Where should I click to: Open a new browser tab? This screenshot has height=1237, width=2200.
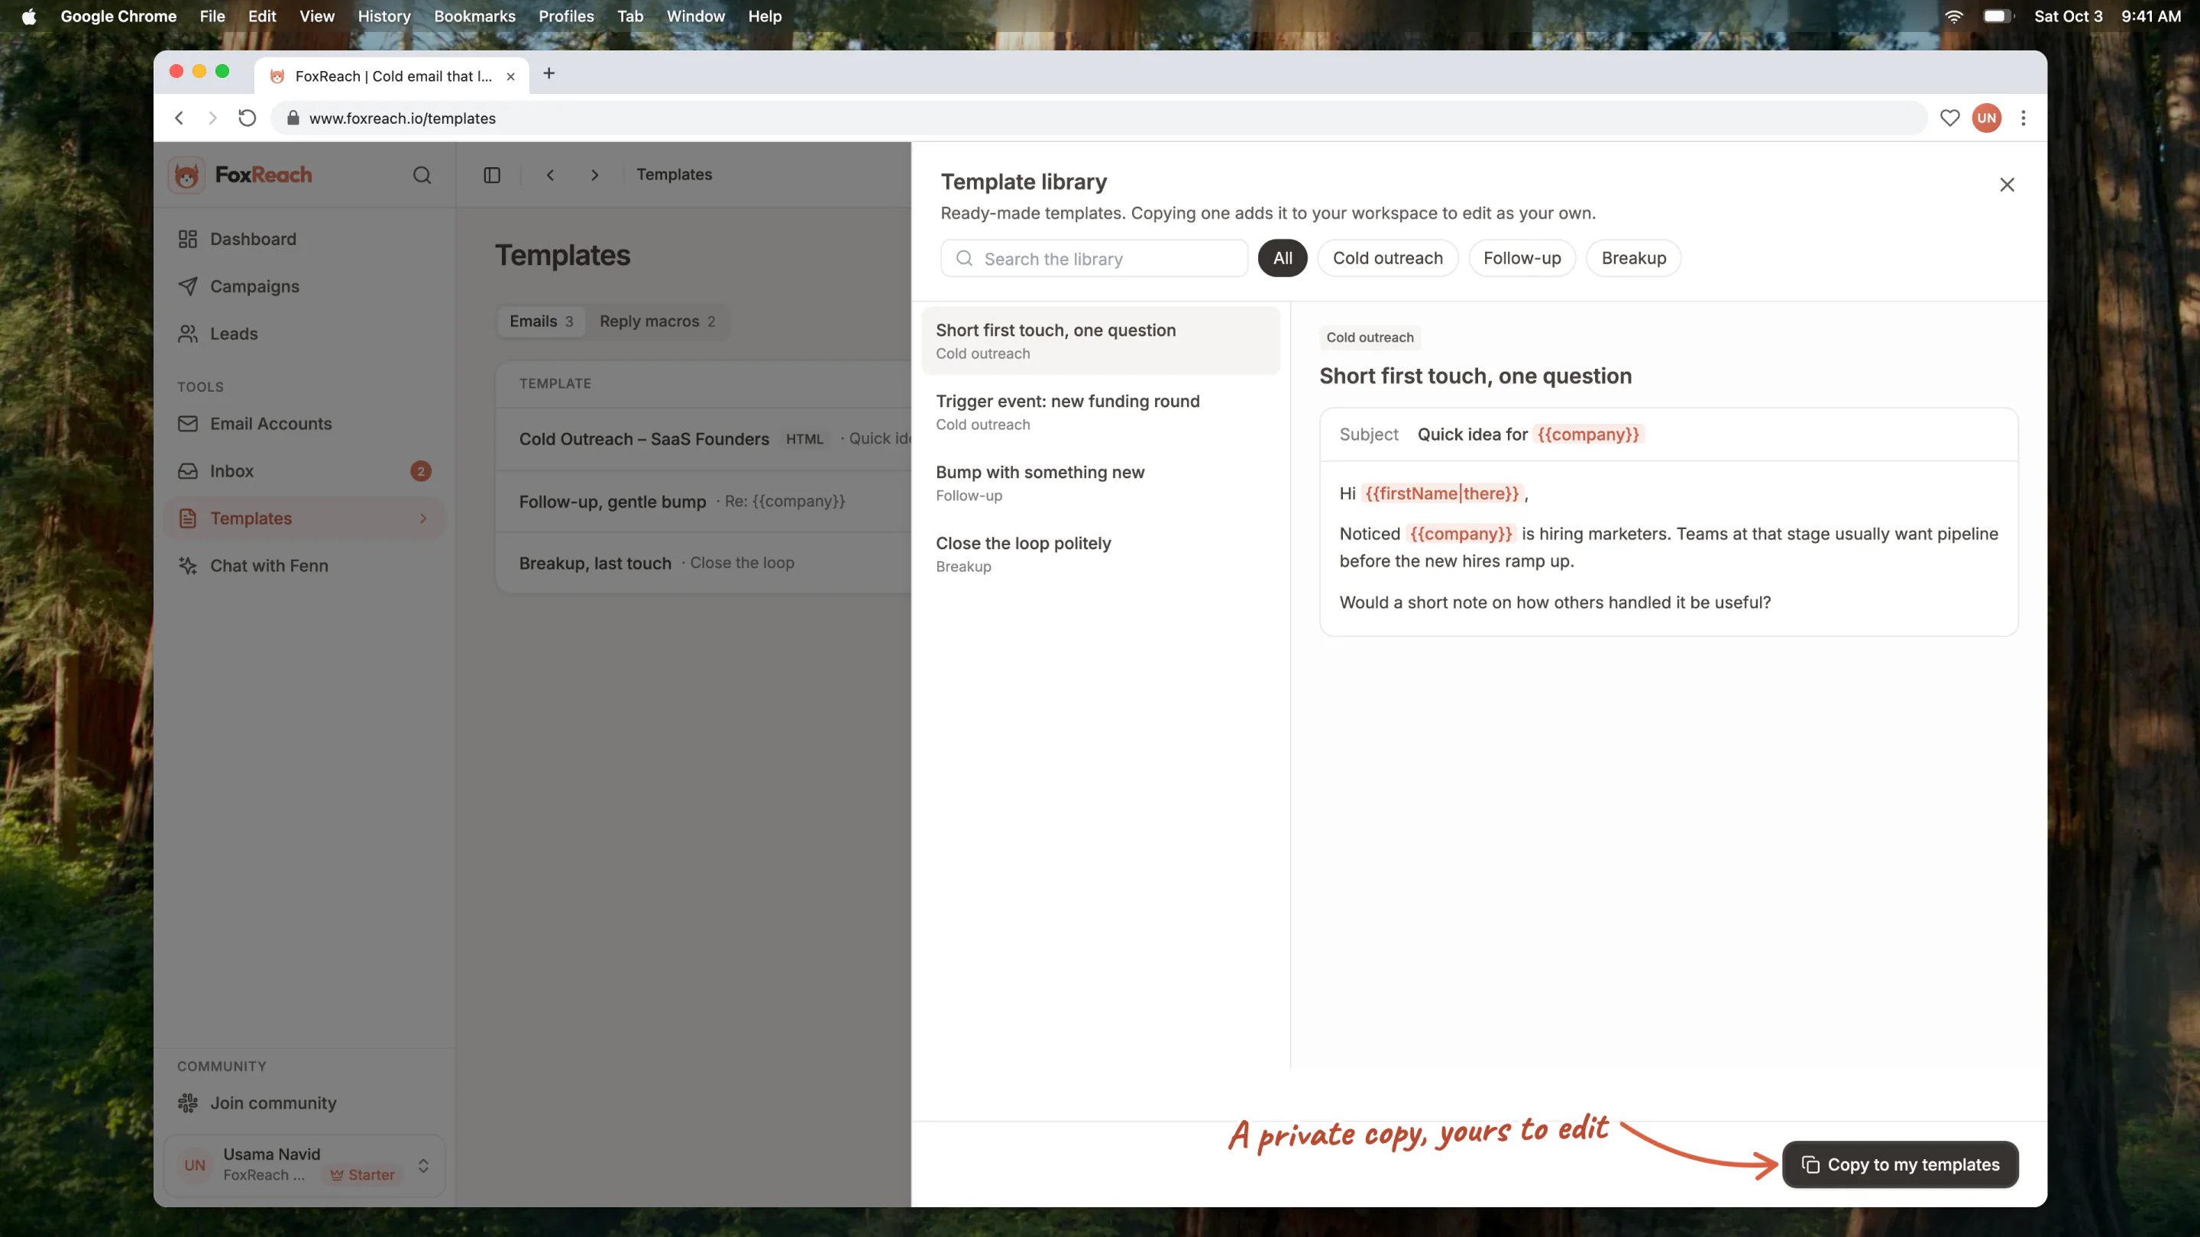[x=549, y=74]
